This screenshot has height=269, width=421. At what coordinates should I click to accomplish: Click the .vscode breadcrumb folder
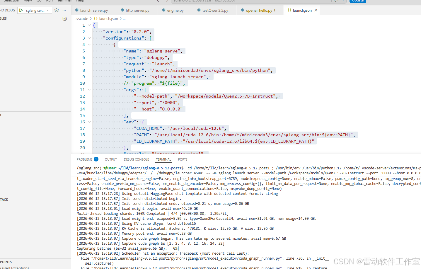pyautogui.click(x=82, y=18)
